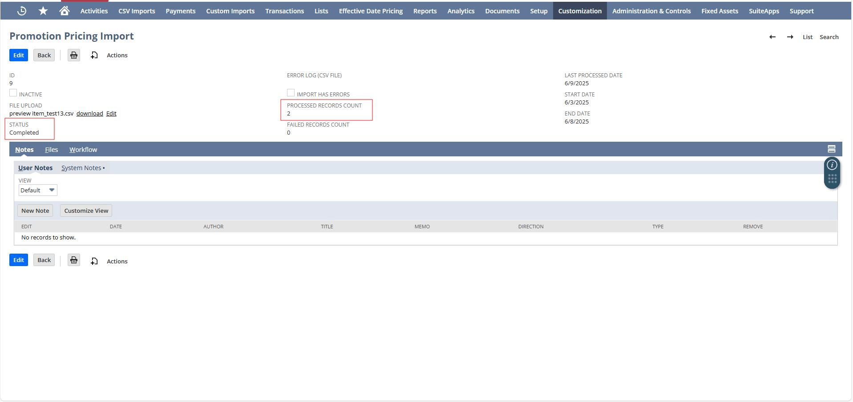The width and height of the screenshot is (853, 402).
Task: Open the Recent Records clock icon
Action: click(21, 11)
